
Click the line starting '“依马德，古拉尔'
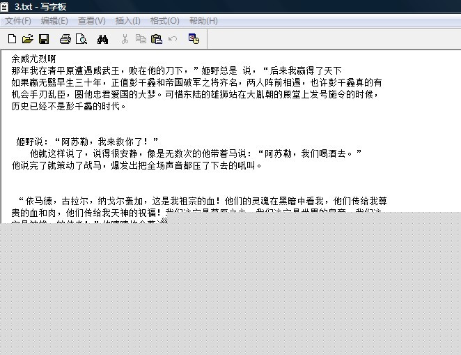point(202,201)
